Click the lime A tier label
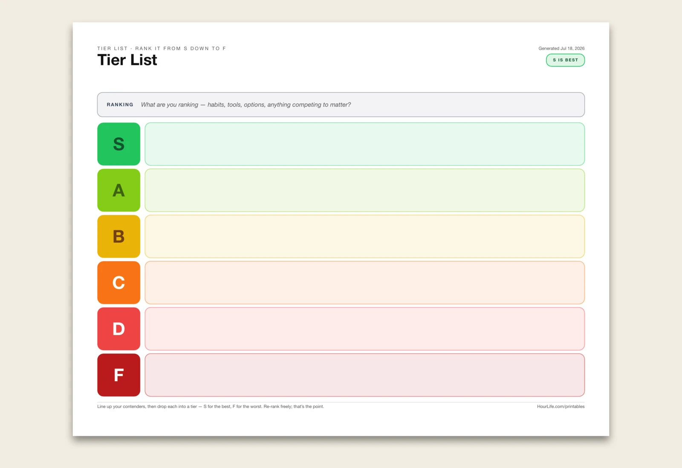The image size is (682, 468). pos(118,190)
